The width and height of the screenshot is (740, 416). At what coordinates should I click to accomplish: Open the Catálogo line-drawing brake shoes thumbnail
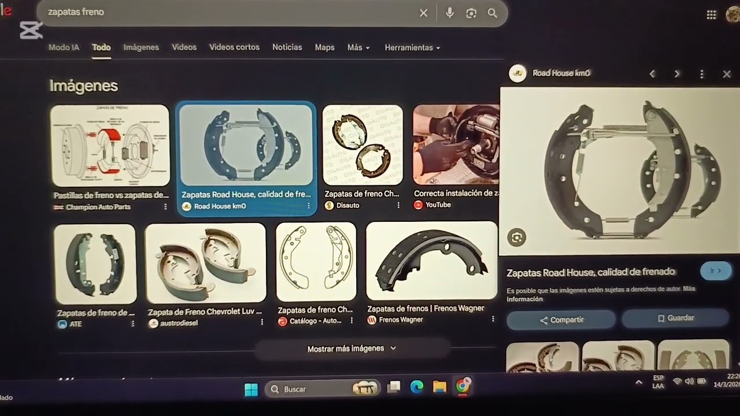pyautogui.click(x=316, y=262)
